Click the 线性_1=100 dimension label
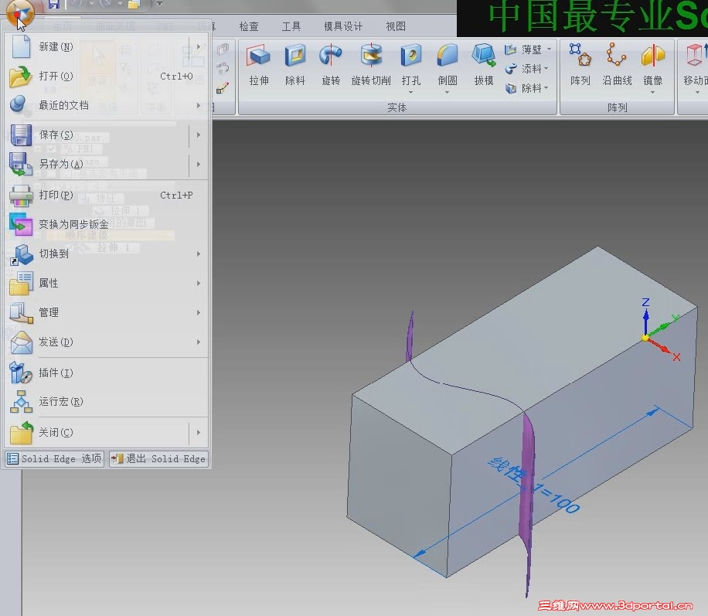 pyautogui.click(x=533, y=487)
